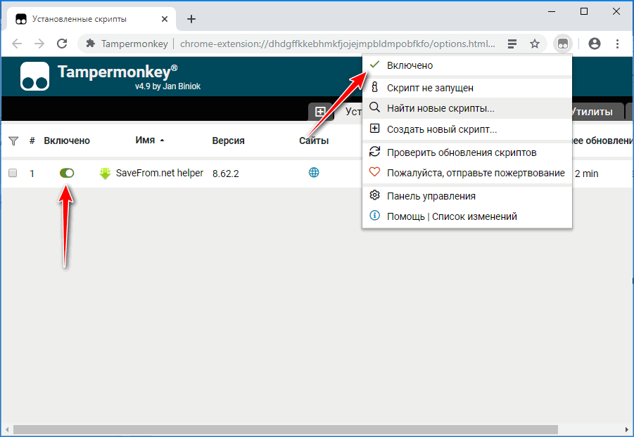The image size is (634, 437).
Task: Click the info icon for help and changelog
Action: (375, 215)
